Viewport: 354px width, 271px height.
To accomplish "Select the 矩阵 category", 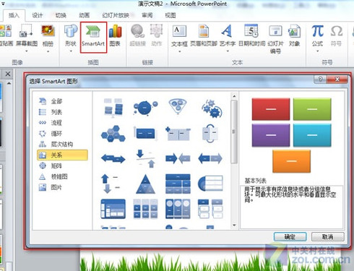I will click(62, 165).
